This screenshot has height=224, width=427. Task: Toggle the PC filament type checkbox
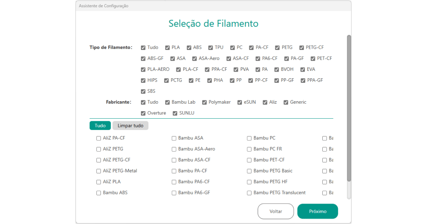coord(232,47)
